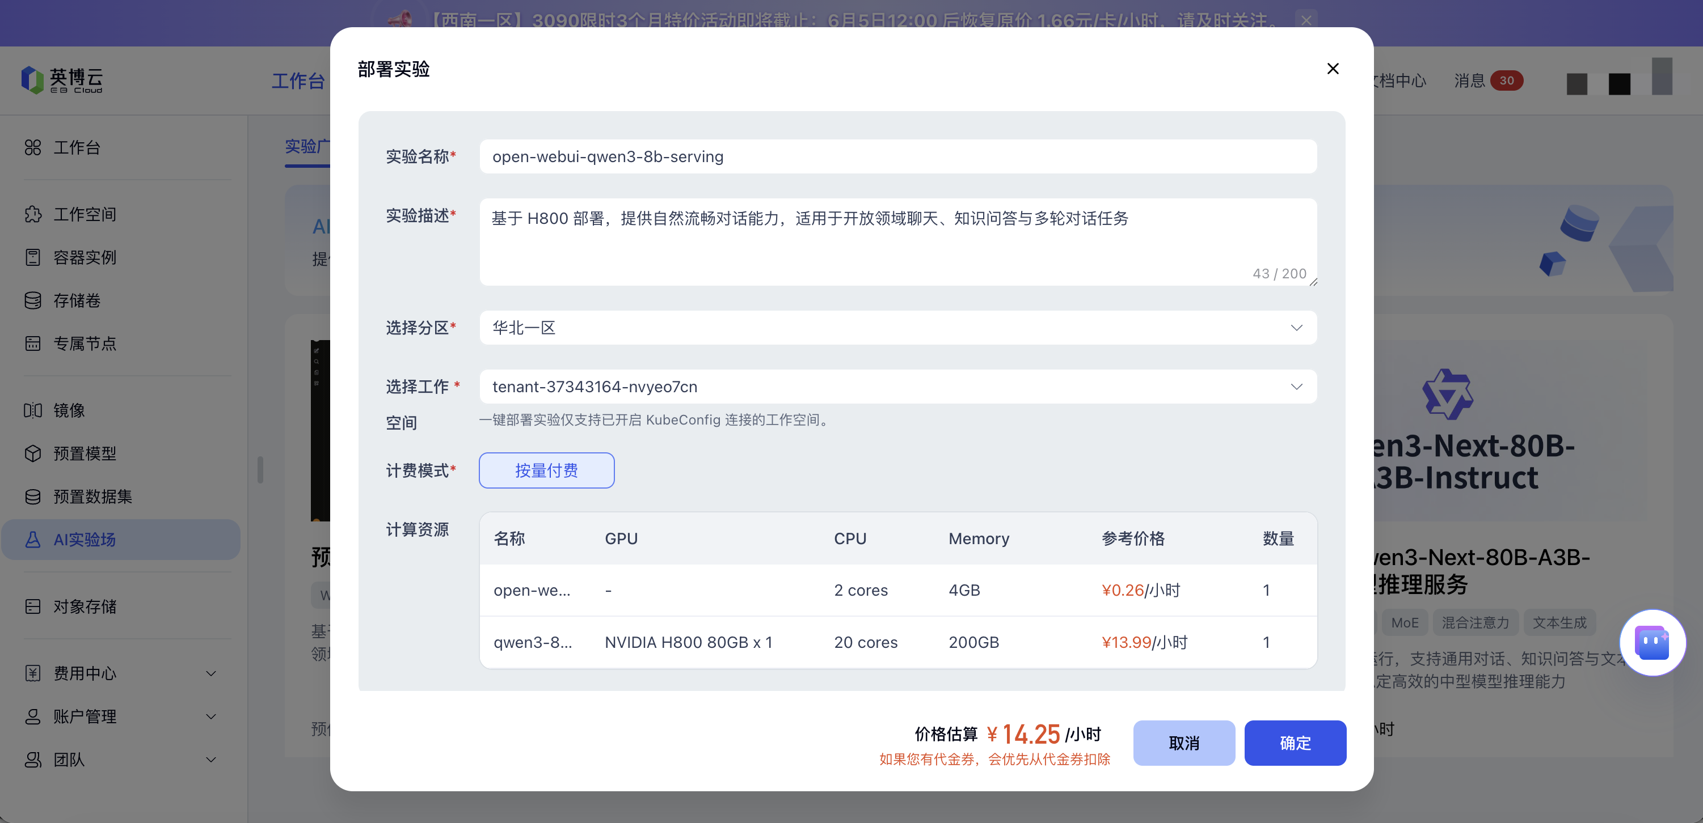Viewport: 1703px width, 823px height.
Task: Click the GPU column header
Action: point(621,538)
